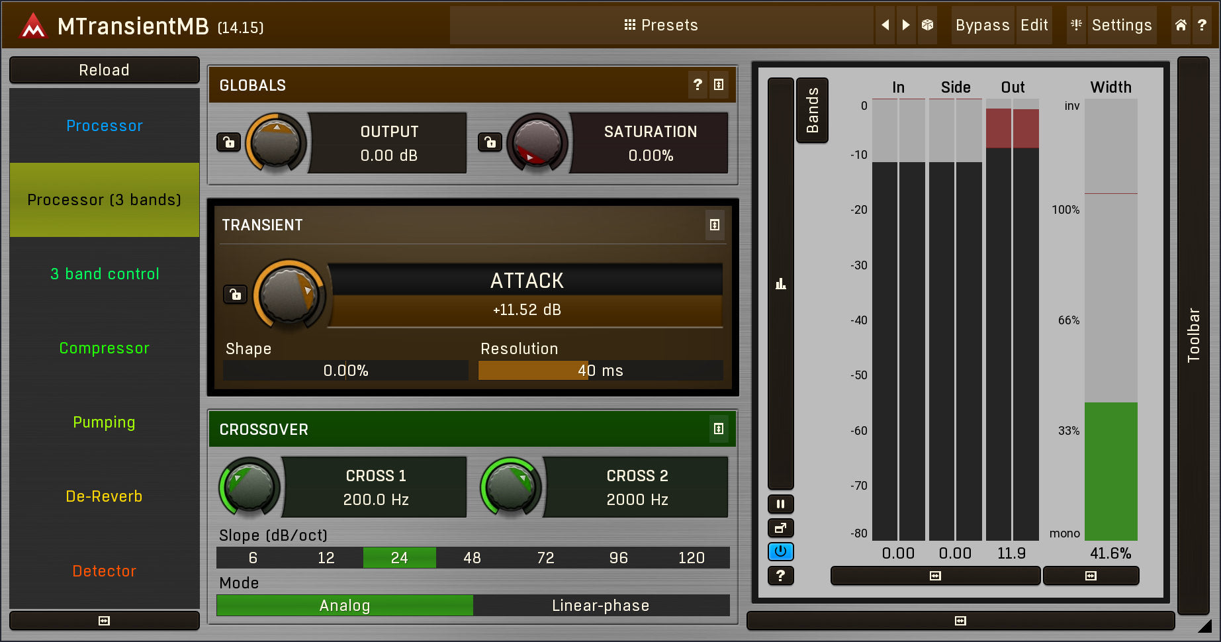The image size is (1221, 642).
Task: Collapse the TRANSIENT panel
Action: click(x=715, y=225)
